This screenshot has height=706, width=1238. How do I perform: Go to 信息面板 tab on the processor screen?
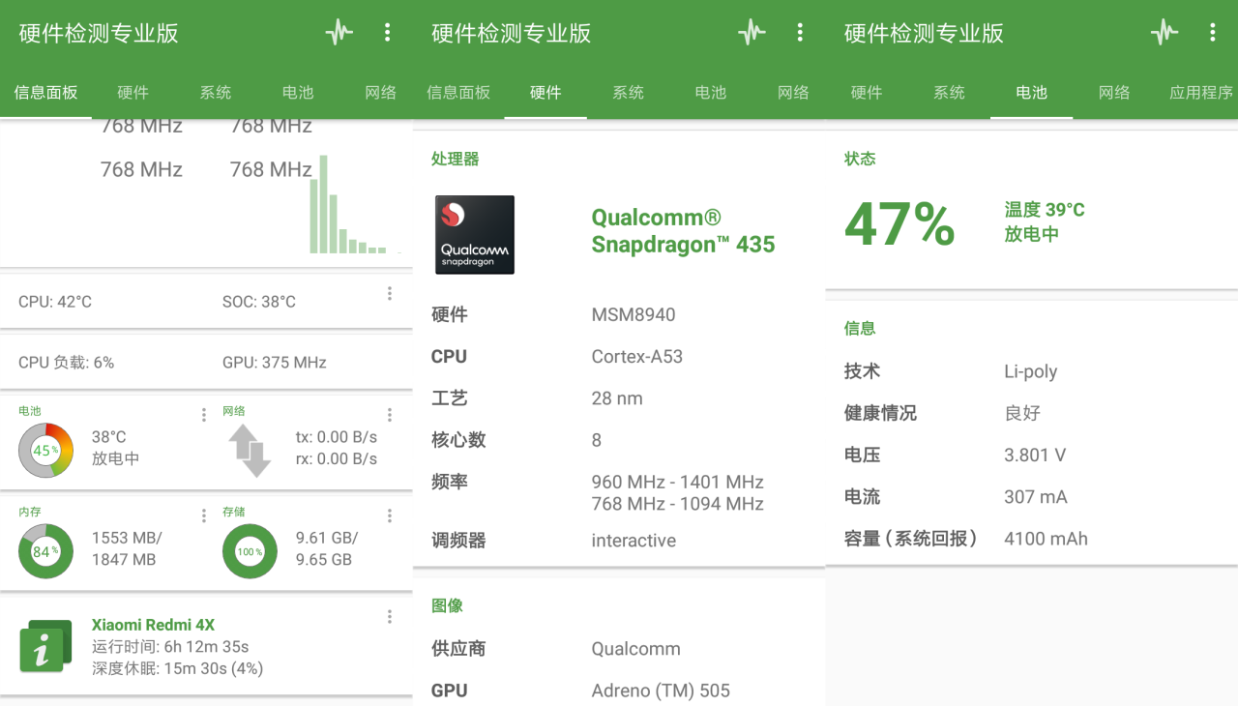tap(458, 93)
